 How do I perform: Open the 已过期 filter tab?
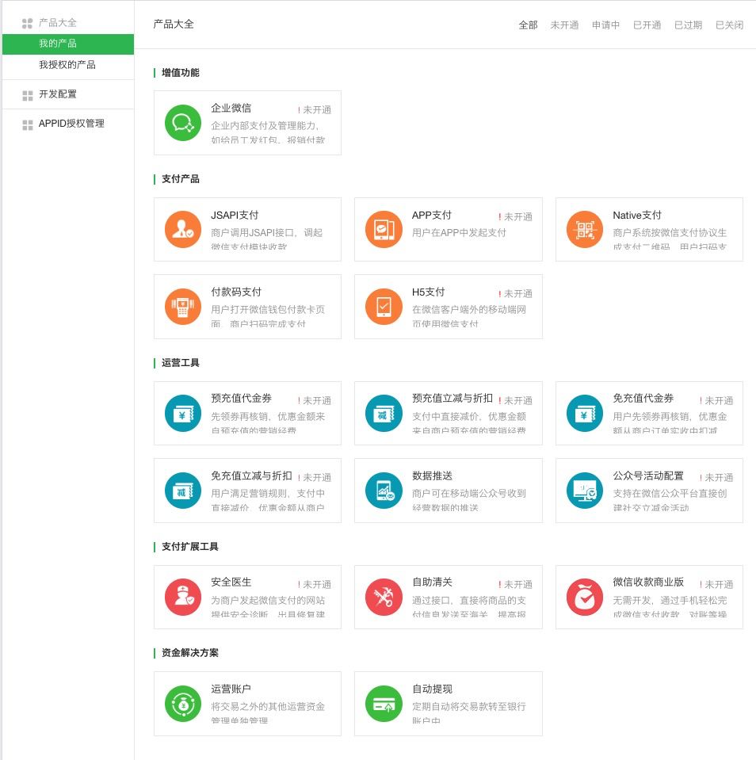(688, 25)
